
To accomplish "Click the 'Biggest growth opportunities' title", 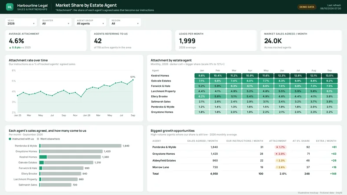I will [173, 131].
